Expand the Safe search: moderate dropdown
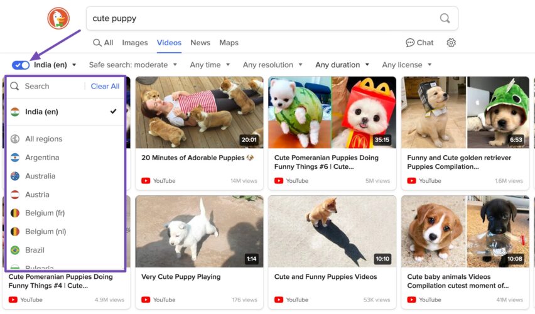Viewport: 535px width, 314px height. [x=132, y=65]
